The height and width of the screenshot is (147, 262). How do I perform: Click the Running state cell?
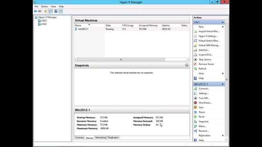[109, 29]
